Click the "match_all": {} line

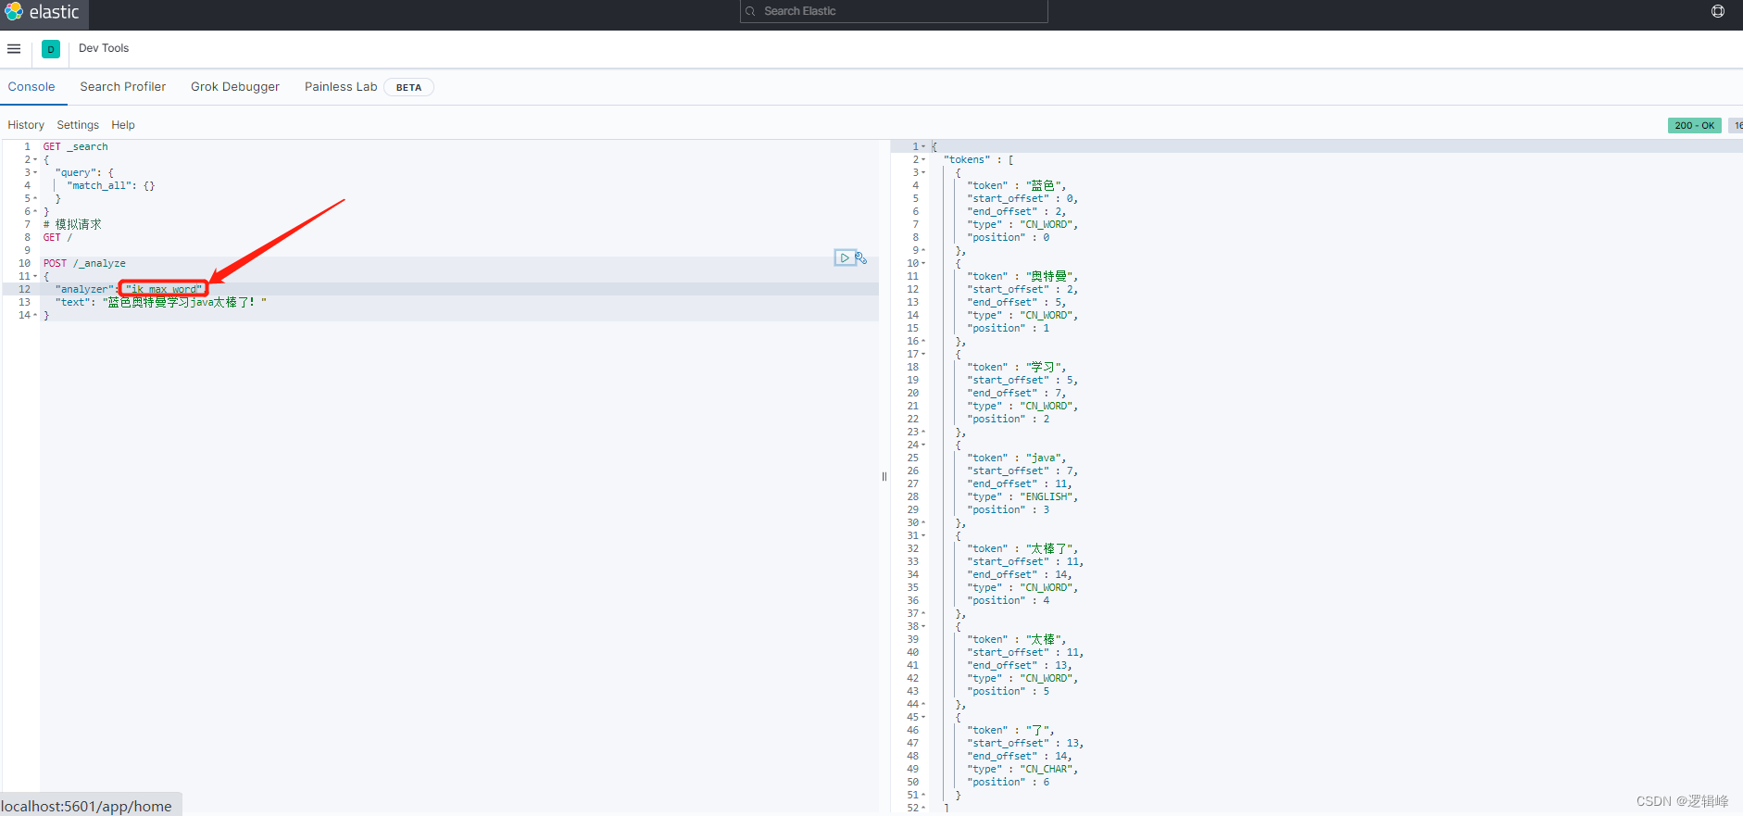click(110, 185)
